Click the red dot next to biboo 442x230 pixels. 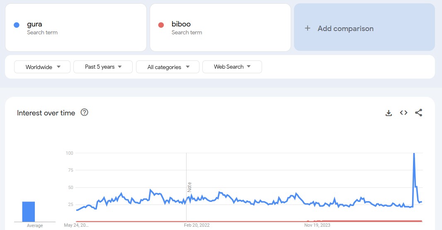click(161, 25)
